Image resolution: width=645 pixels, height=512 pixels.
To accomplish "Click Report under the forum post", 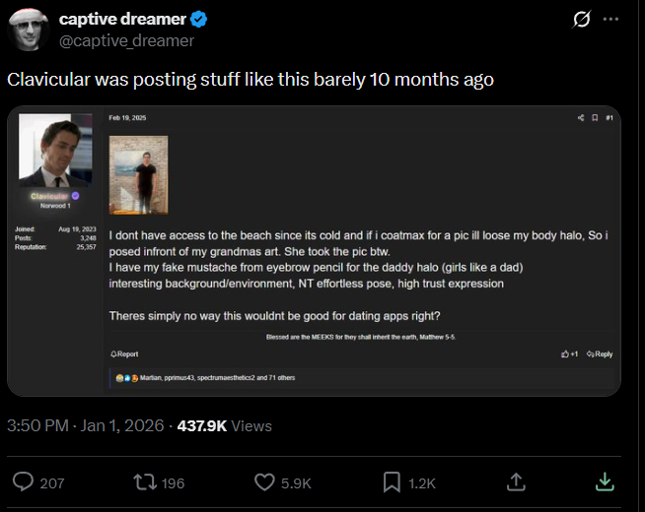I will (x=124, y=353).
